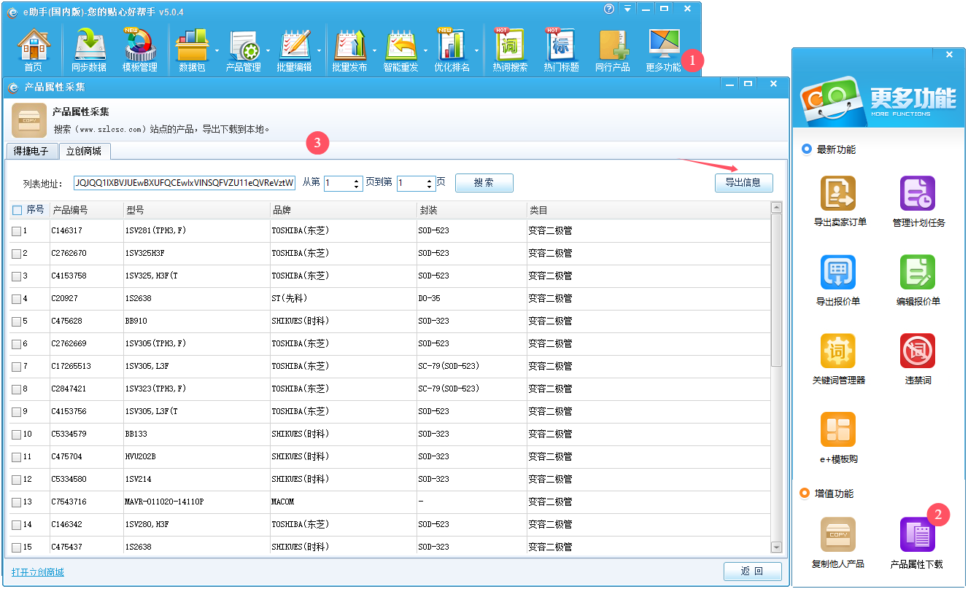Switch to the 得捷电子 tab
The image size is (968, 589).
(x=31, y=152)
